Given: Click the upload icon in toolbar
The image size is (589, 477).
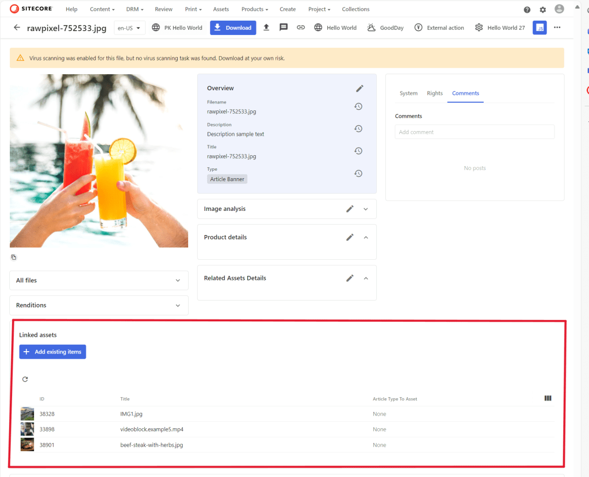Looking at the screenshot, I should pos(266,28).
